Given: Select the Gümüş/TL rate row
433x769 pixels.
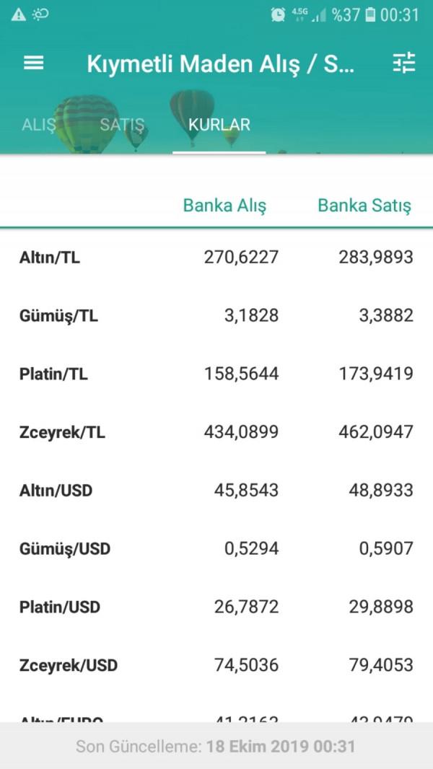Looking at the screenshot, I should click(x=216, y=315).
